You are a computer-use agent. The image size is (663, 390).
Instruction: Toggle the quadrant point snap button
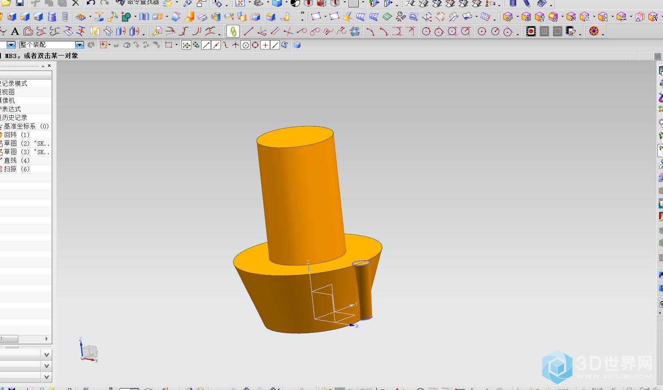click(256, 45)
